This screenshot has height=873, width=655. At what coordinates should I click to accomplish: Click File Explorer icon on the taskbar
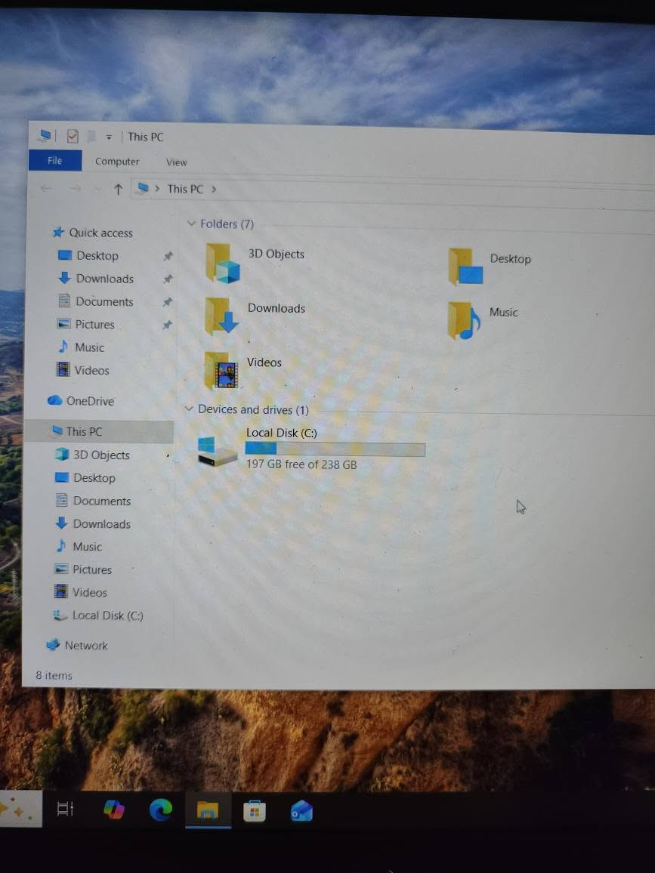pyautogui.click(x=208, y=810)
